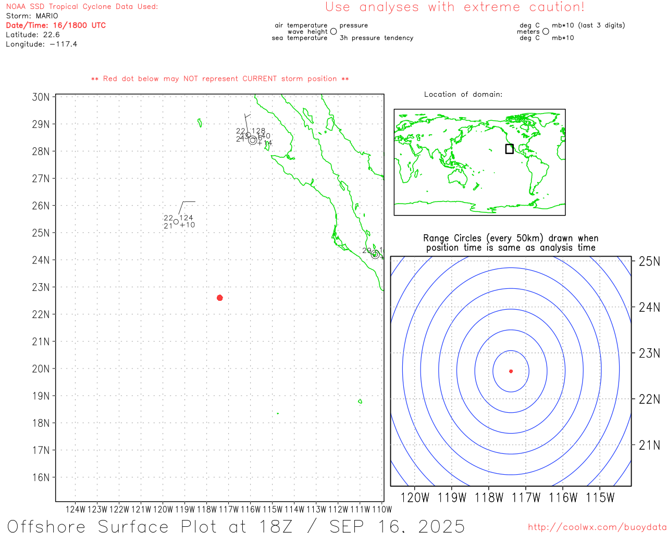The height and width of the screenshot is (533, 667).
Task: Click the '21N' label on range circles plot
Action: 649,445
